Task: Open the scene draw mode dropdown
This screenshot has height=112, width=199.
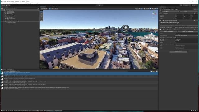Action: tap(136, 9)
